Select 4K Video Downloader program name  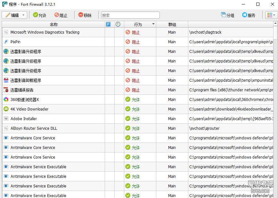(29, 109)
